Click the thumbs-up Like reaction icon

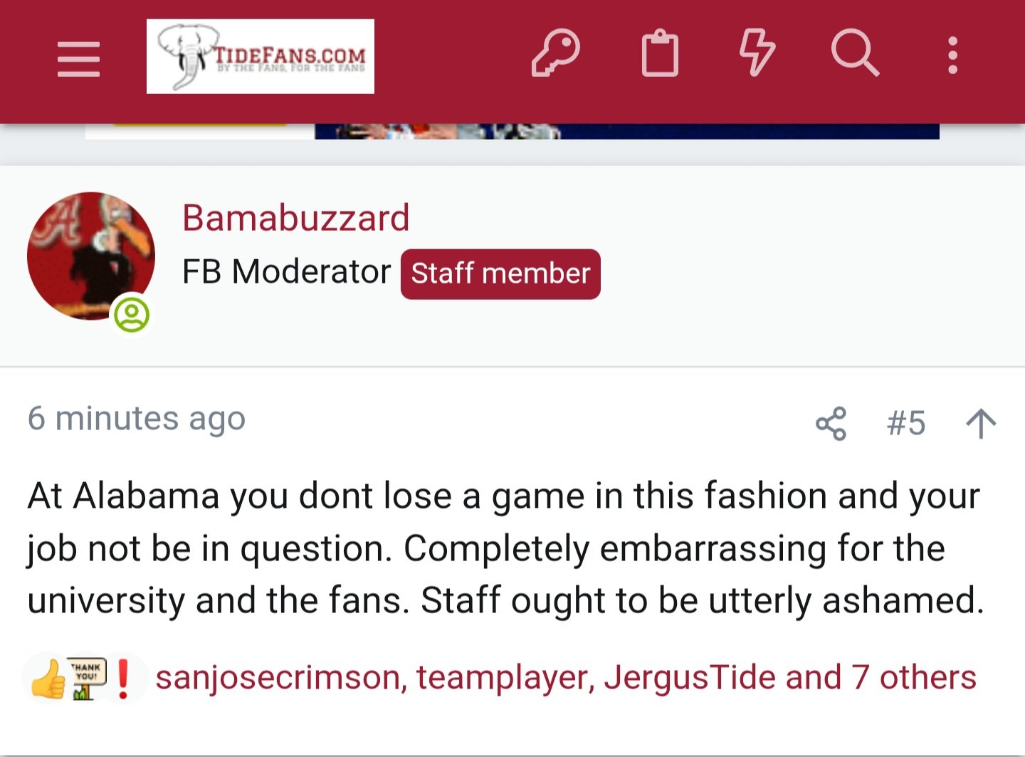pyautogui.click(x=48, y=679)
